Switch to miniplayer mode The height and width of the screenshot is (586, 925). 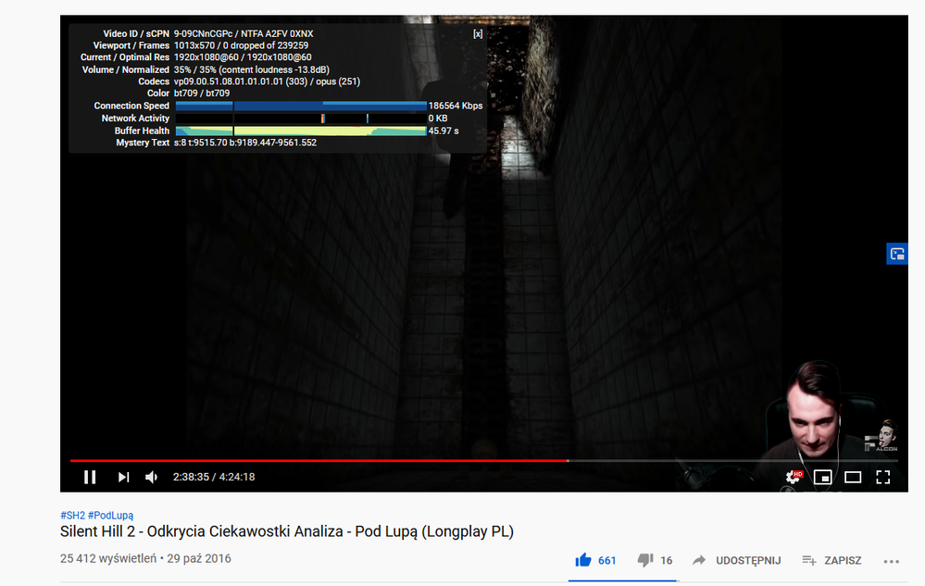coord(823,477)
